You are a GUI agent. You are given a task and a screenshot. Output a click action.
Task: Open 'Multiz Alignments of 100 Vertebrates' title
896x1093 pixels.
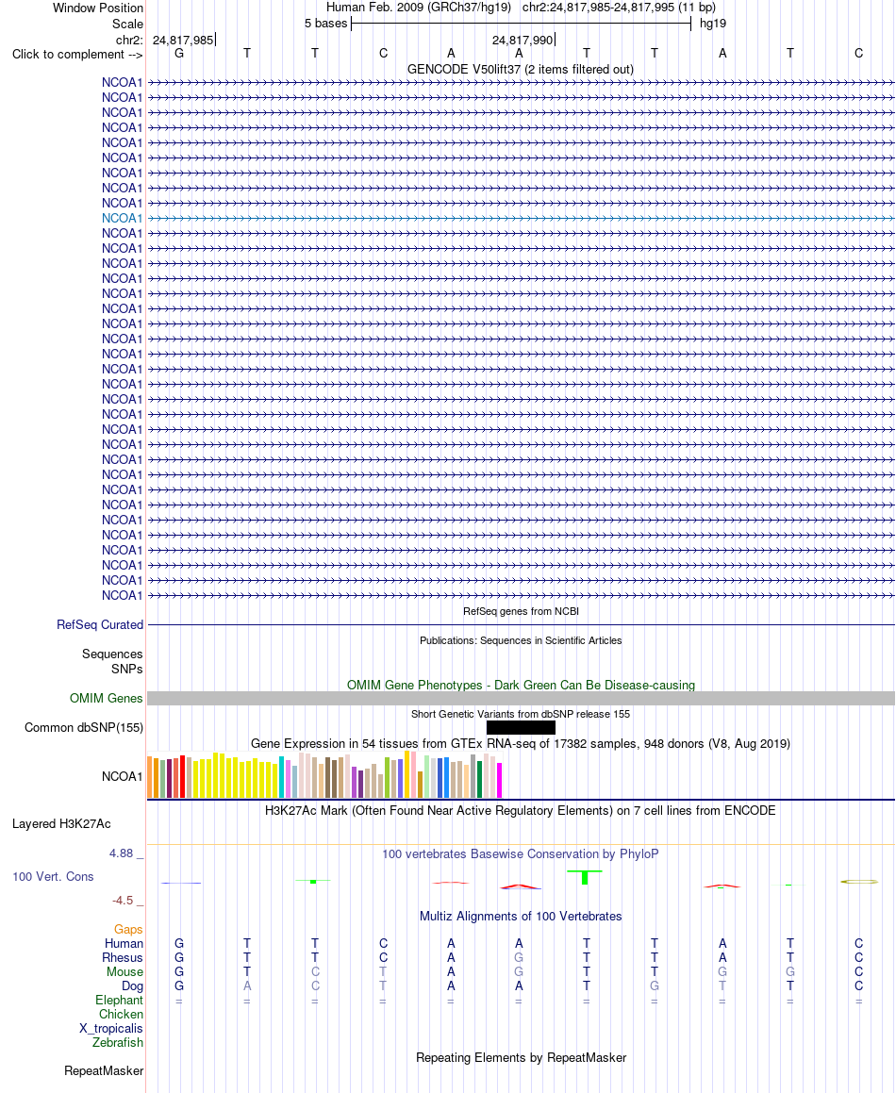[521, 916]
